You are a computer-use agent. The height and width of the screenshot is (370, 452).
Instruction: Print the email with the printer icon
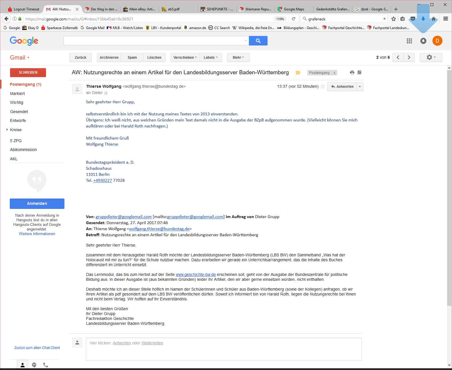tap(352, 73)
